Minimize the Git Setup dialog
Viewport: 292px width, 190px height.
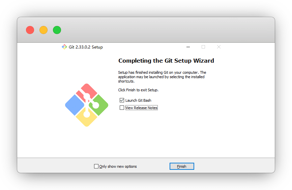pyautogui.click(x=188, y=47)
